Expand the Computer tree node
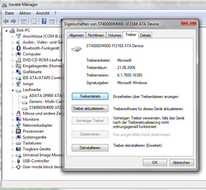 pos(13,54)
